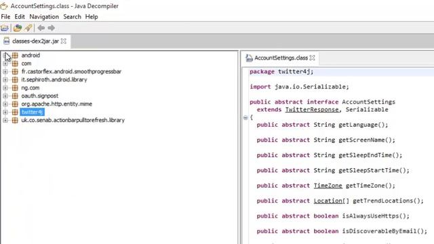434x244 pixels.
Task: Click the isAlwaysUseHttps() method declaration
Action: tap(333, 216)
